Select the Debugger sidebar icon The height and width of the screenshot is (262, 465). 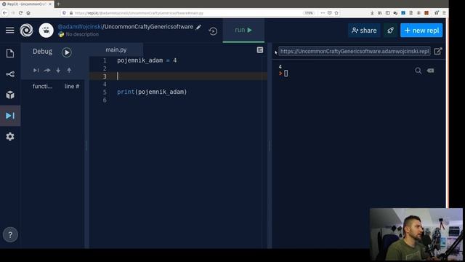[x=10, y=116]
